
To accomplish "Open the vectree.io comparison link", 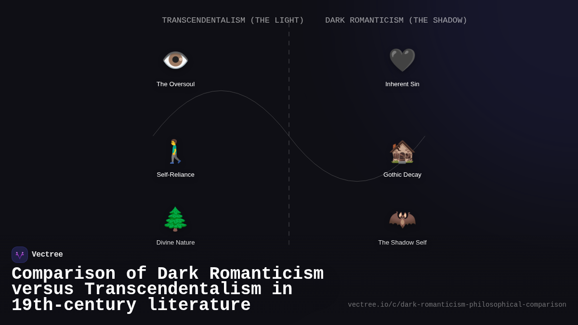I will [x=457, y=304].
